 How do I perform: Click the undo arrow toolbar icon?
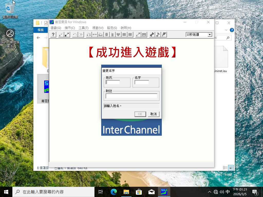(75, 35)
